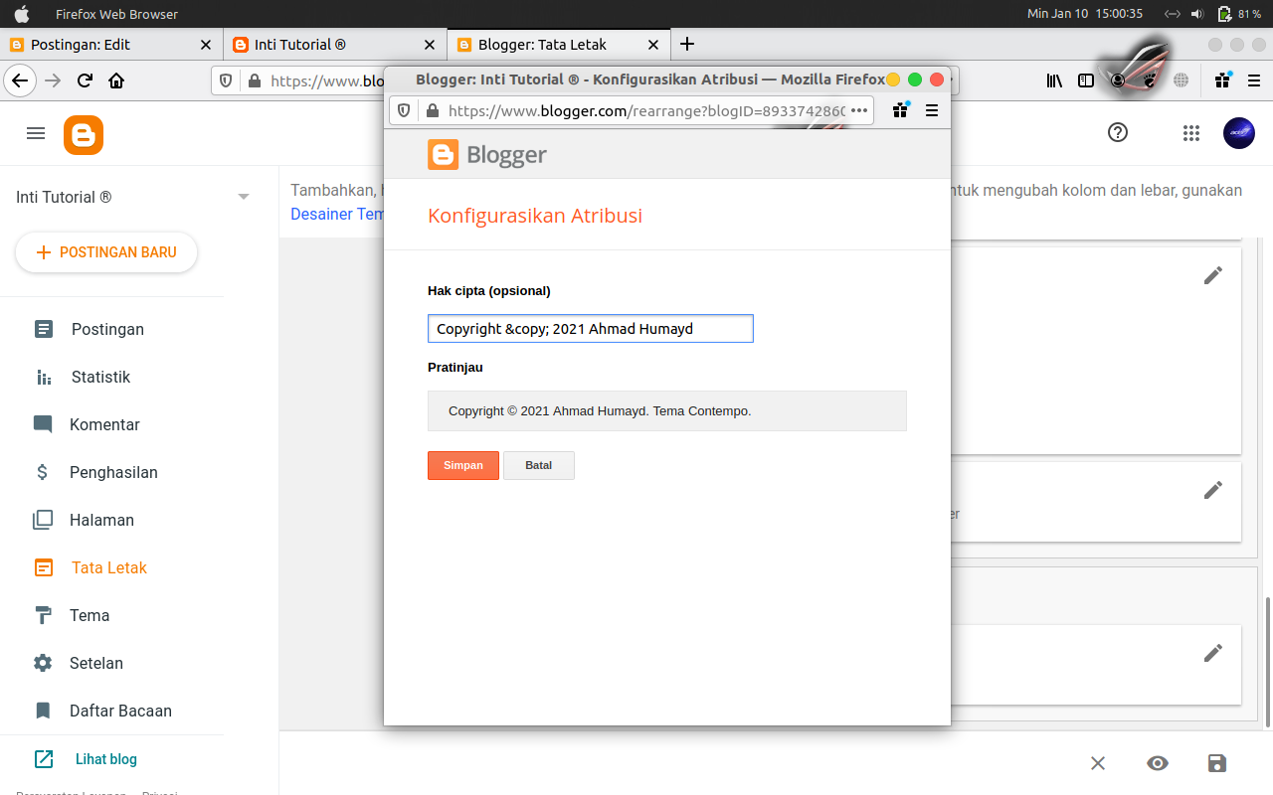Expand page actions via three-dot menu
The width and height of the screenshot is (1273, 795).
point(859,110)
